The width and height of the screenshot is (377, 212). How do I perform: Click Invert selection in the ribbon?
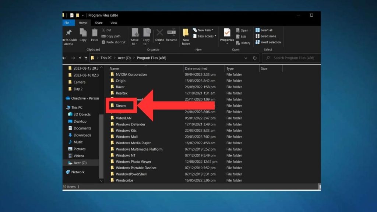point(268,42)
